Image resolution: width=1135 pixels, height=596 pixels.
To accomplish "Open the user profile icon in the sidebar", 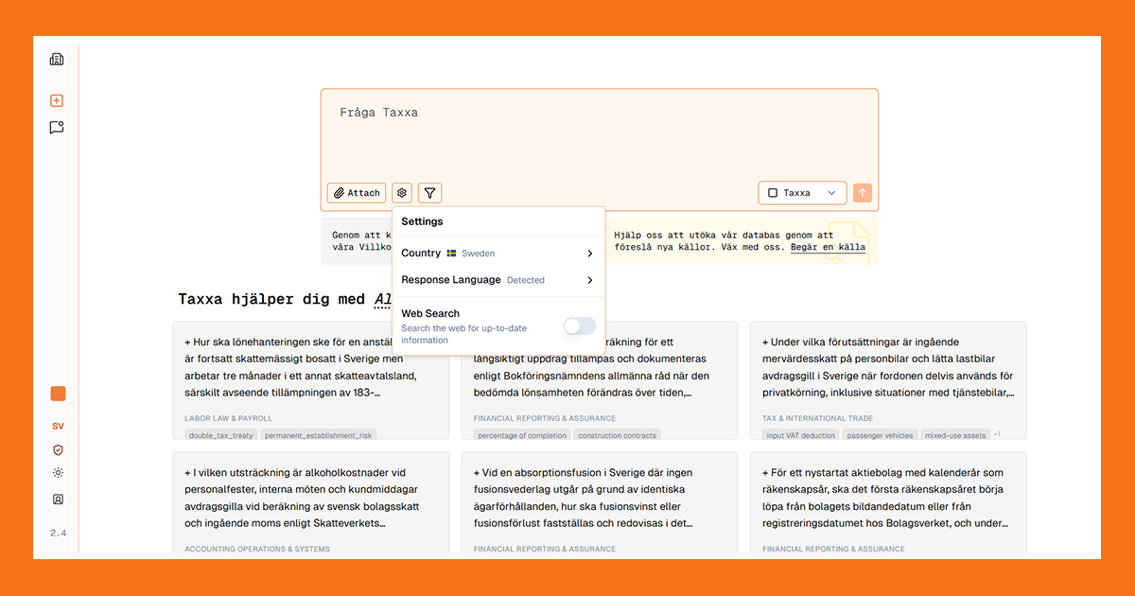I will click(x=58, y=499).
